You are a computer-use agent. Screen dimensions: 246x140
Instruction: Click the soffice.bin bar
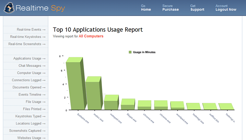tap(210, 106)
